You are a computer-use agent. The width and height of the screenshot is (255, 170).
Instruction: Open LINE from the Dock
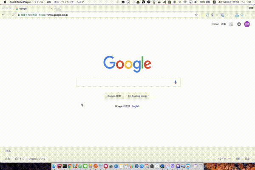click(x=85, y=166)
